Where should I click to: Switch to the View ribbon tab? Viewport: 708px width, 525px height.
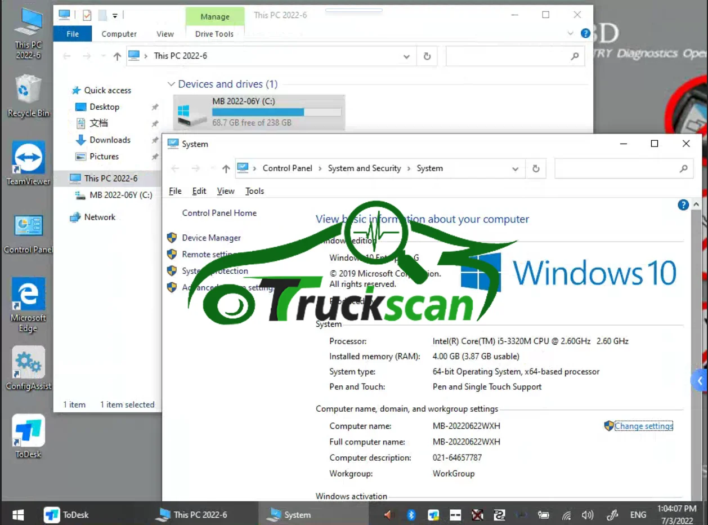point(165,34)
